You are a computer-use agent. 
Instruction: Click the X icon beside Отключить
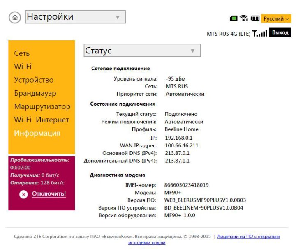(x=23, y=194)
